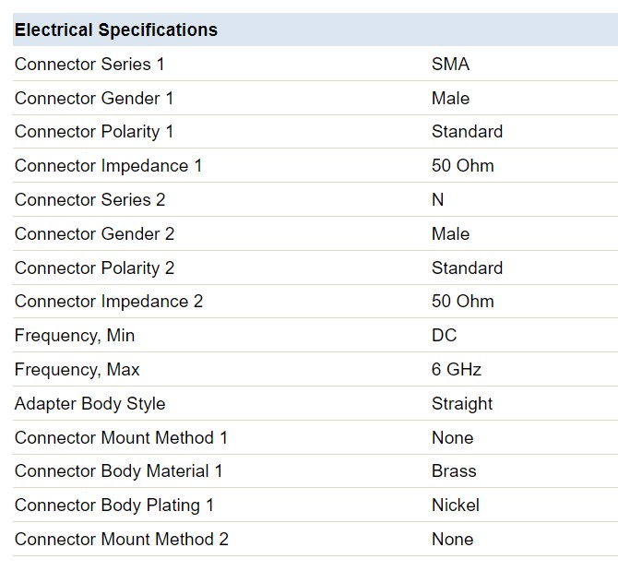Select the Connector Series 1 label
The width and height of the screenshot is (618, 571).
[x=89, y=65]
